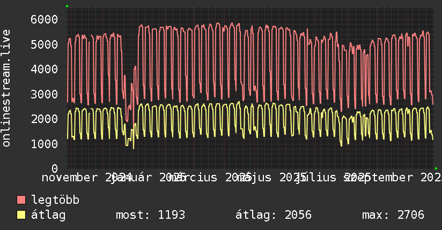Screen dimensions: 442x230
Task: Click the 6000 y-axis label
Action: [45, 19]
